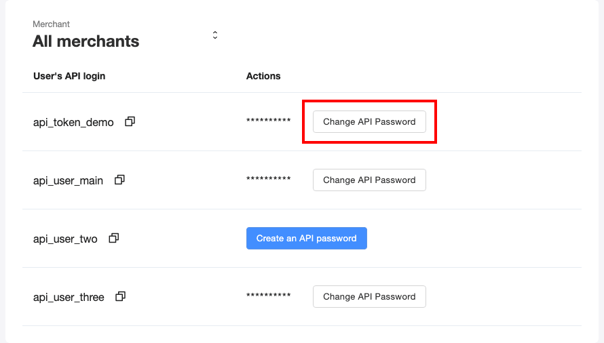Copy the api_user_main login name
This screenshot has height=343, width=604.
(x=119, y=180)
